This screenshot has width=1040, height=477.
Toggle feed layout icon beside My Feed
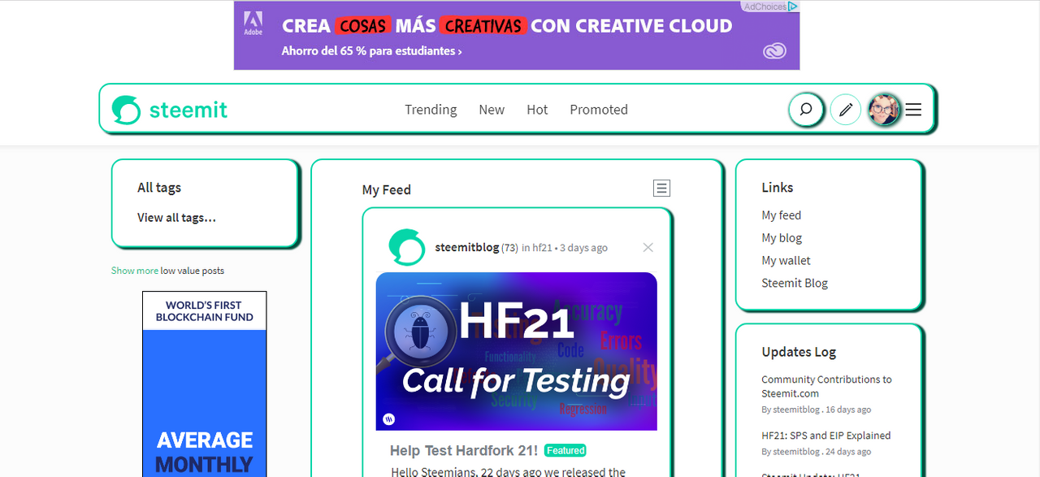(x=662, y=189)
